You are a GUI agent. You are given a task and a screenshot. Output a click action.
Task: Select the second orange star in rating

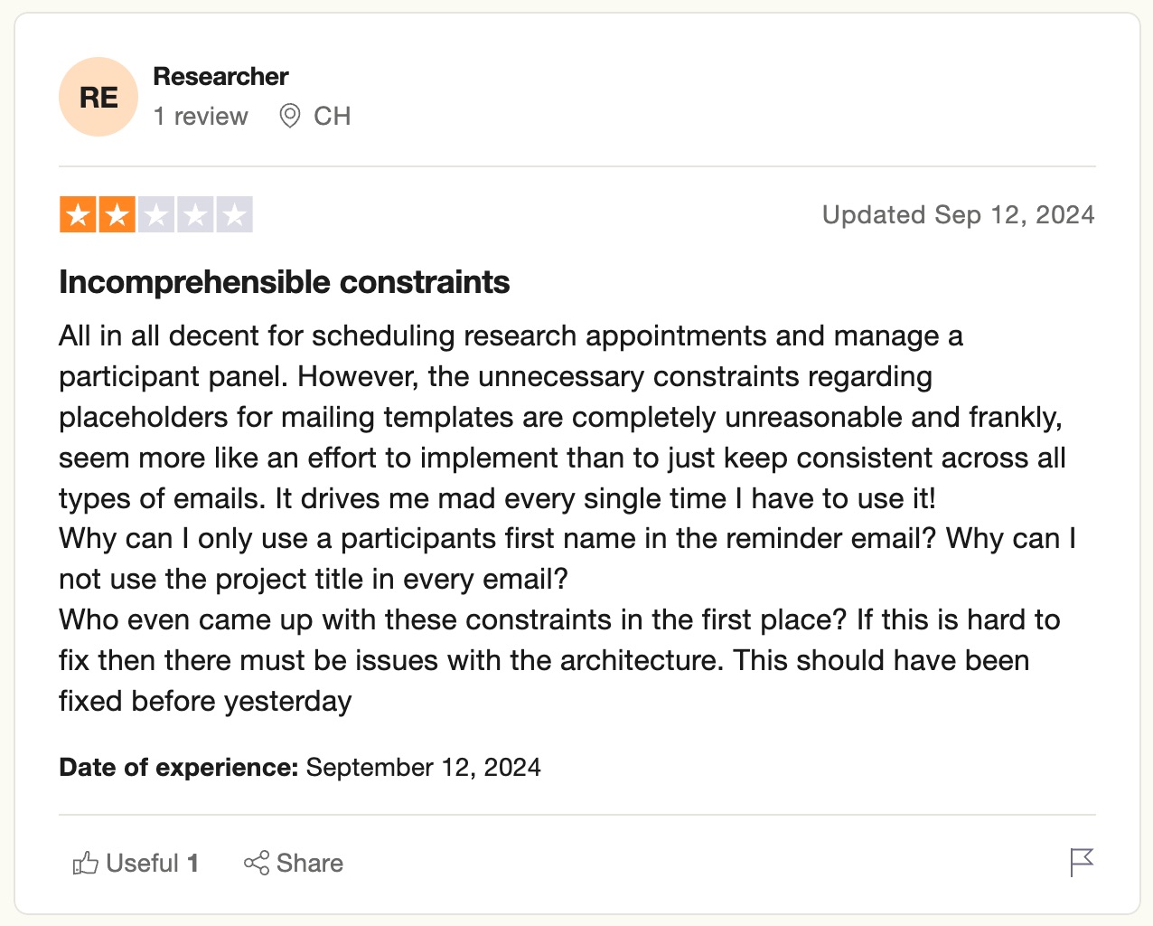click(x=117, y=214)
